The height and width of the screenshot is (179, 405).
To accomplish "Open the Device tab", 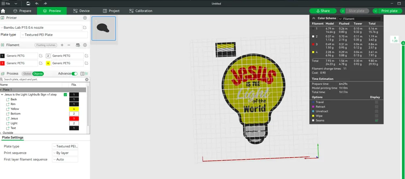I will point(81,11).
